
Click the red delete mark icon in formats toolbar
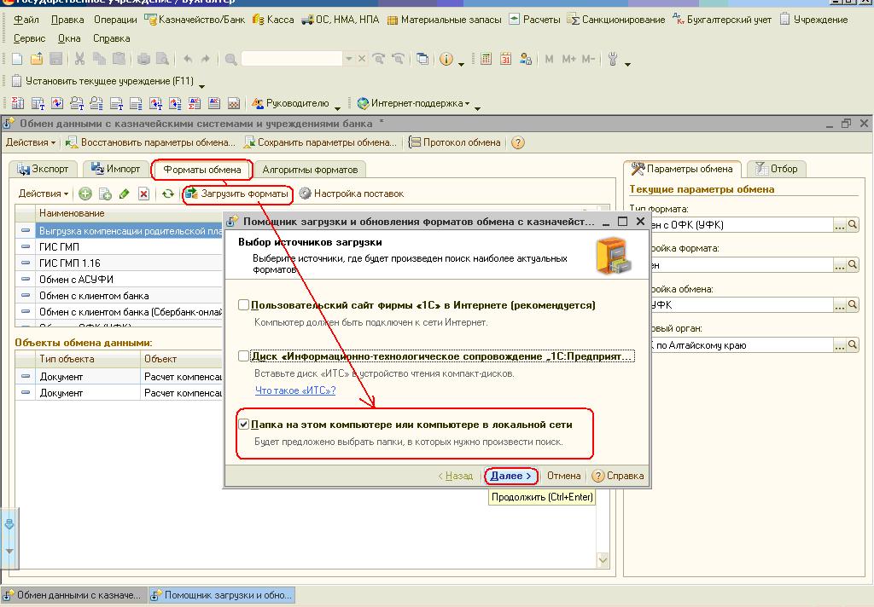[143, 194]
